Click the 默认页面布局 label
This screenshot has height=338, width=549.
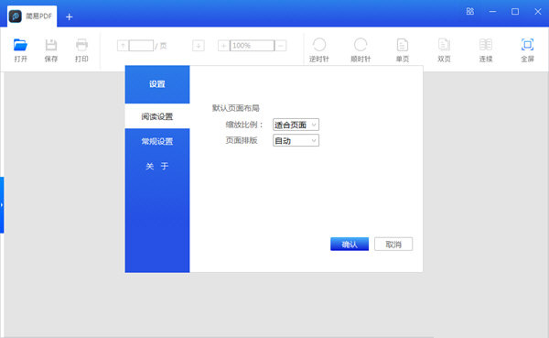click(236, 108)
